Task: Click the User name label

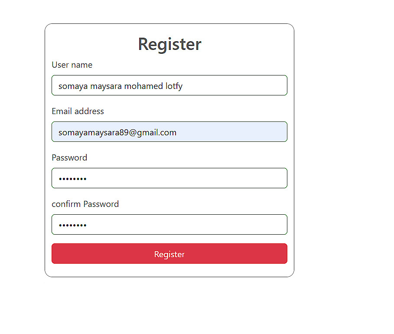Action: click(72, 65)
